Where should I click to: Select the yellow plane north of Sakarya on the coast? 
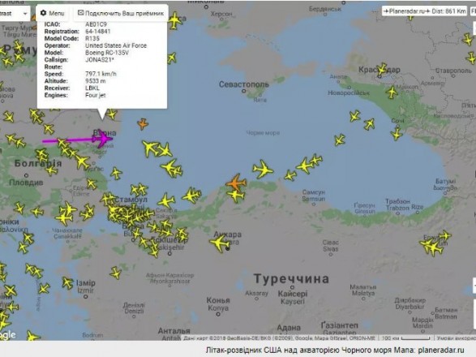166,201
